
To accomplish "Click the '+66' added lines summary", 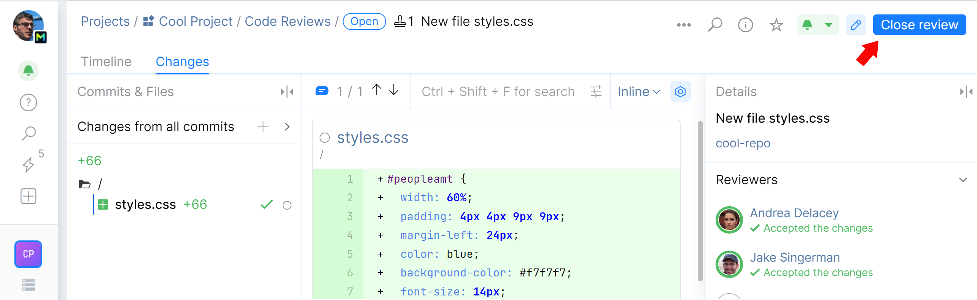I will [89, 161].
